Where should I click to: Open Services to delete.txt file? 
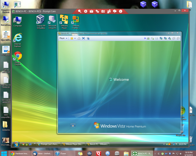click(x=6, y=97)
